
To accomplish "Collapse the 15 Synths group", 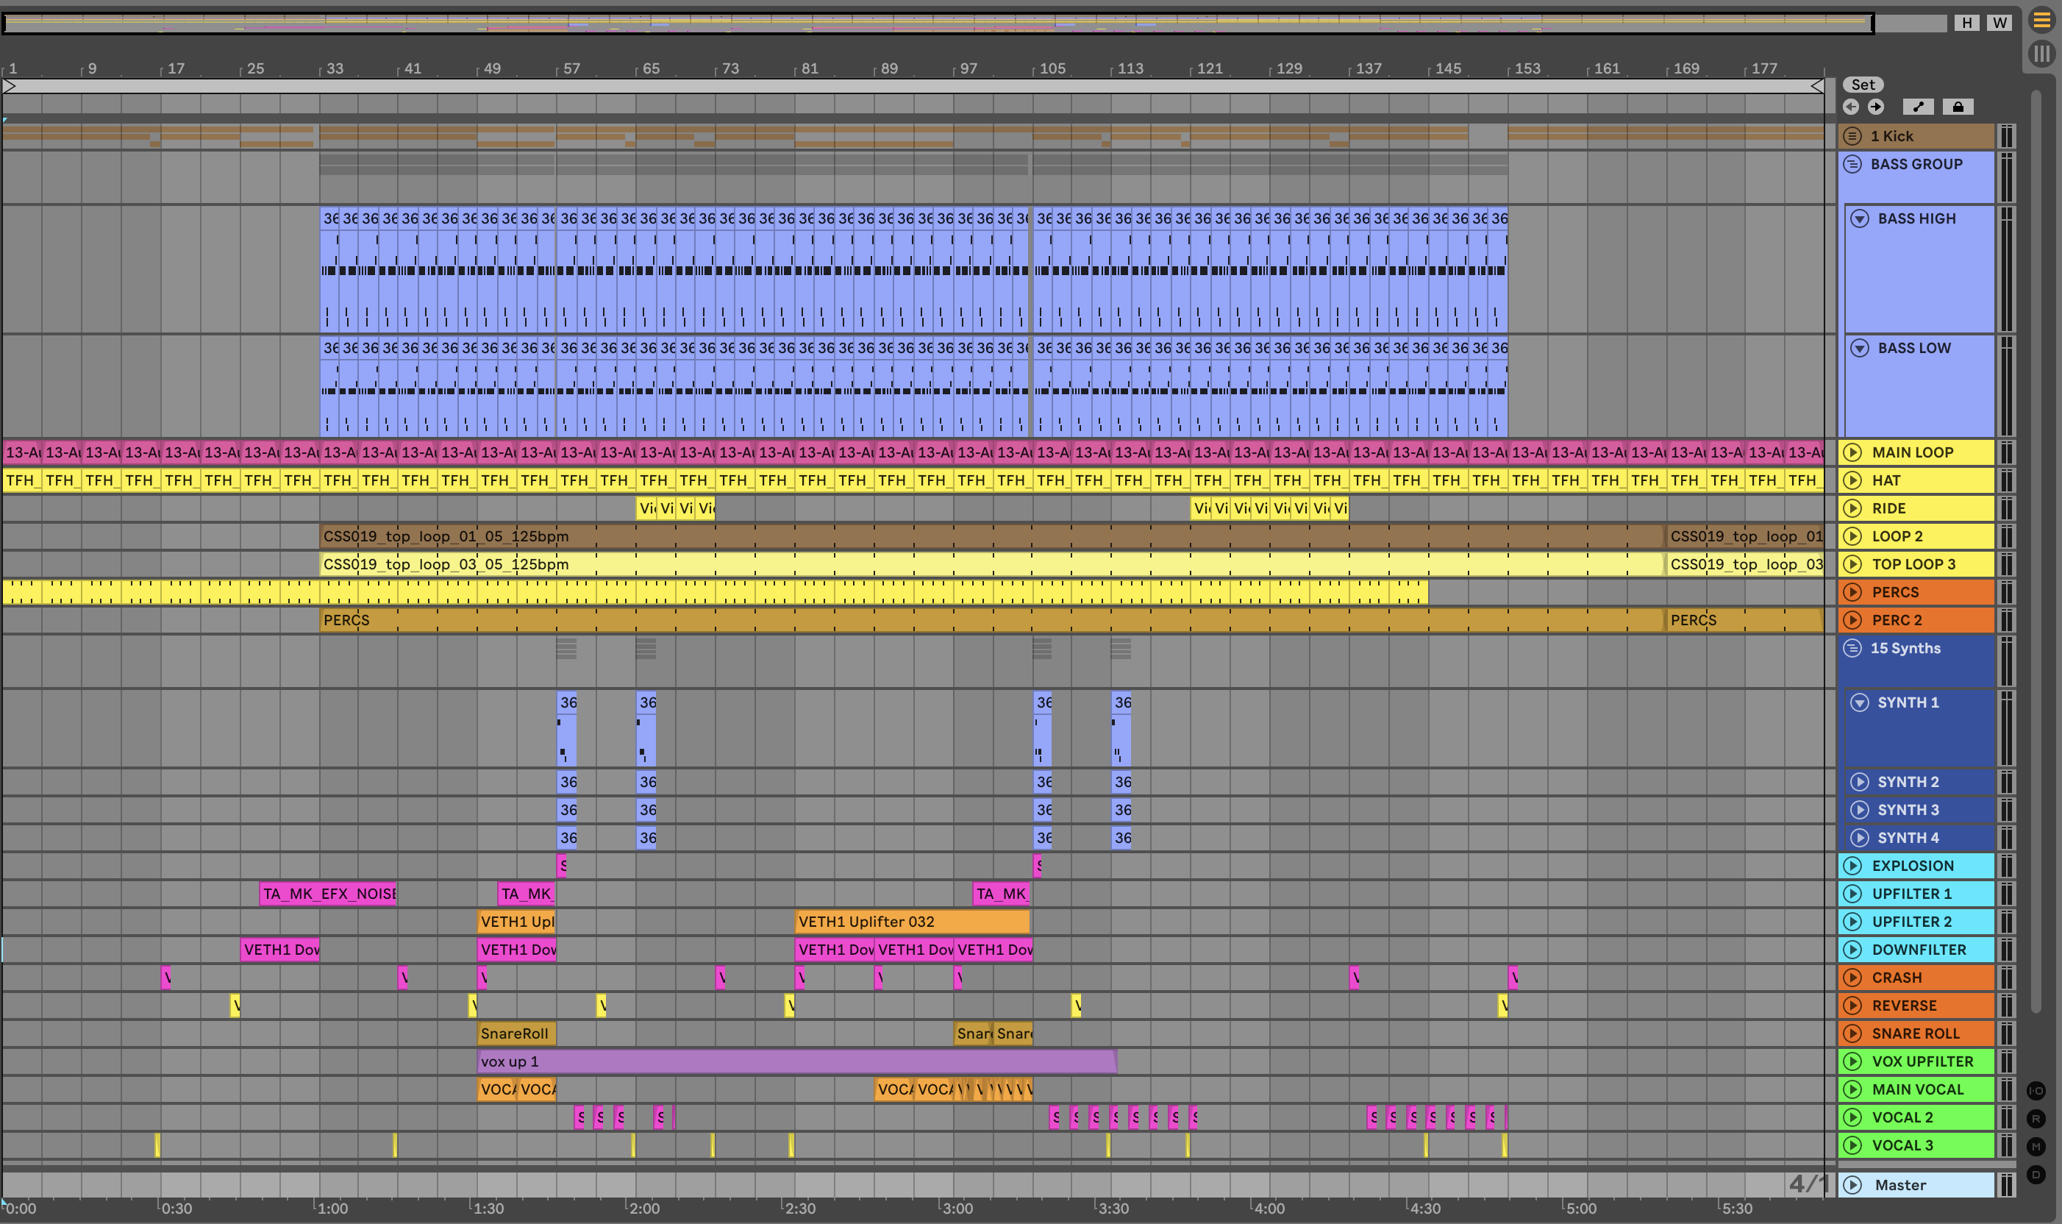I will pos(1852,648).
